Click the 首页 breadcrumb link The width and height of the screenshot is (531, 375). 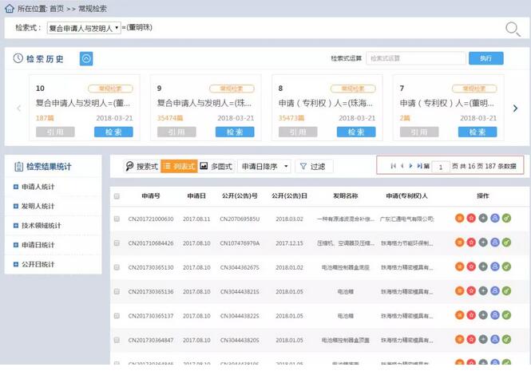(57, 9)
